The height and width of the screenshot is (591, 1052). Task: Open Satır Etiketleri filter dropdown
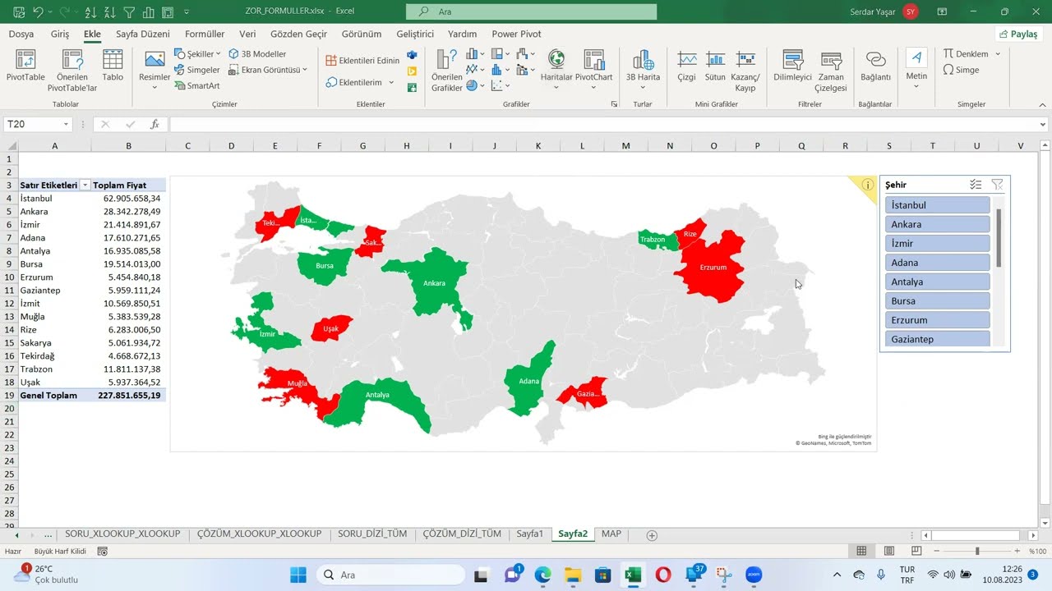click(x=85, y=186)
